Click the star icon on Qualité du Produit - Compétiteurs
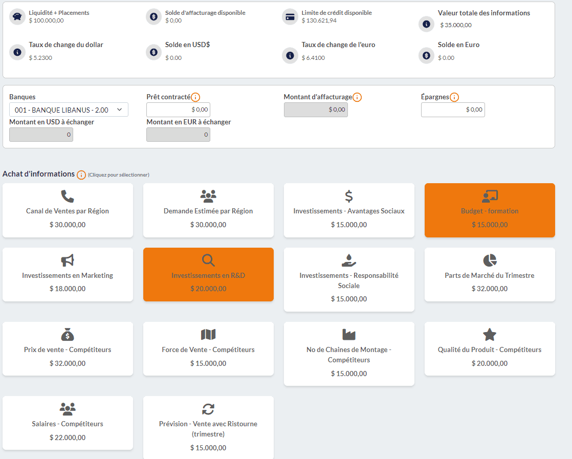Viewport: 572px width, 459px height. click(490, 334)
